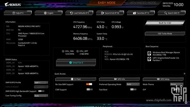Click the Windows Boot Manager disk icon

149,53
